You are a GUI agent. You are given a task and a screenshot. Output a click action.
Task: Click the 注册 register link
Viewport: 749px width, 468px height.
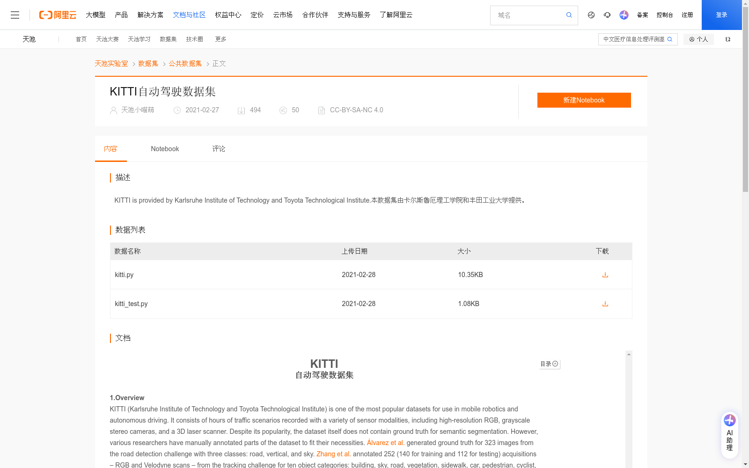[x=687, y=15]
